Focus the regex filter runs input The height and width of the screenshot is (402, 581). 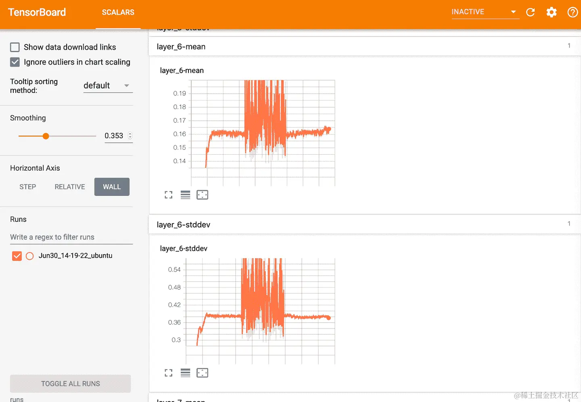coord(71,237)
